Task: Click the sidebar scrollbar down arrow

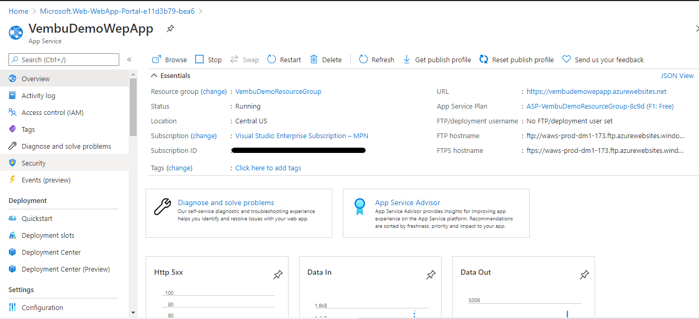Action: click(133, 313)
